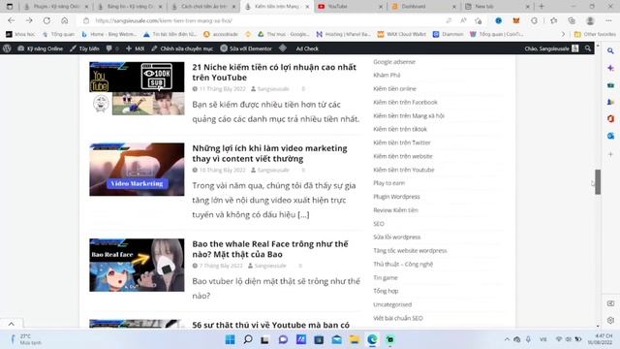Add sidebar app with plus icon
Image resolution: width=620 pixels, height=349 pixels.
point(610,154)
